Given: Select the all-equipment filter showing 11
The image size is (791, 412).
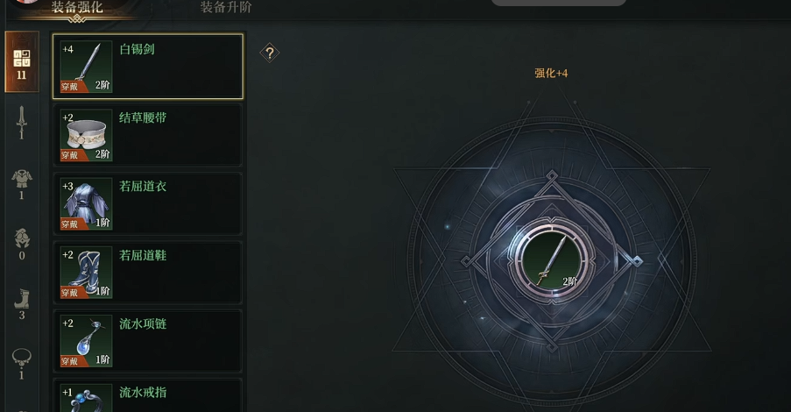Looking at the screenshot, I should tap(22, 62).
